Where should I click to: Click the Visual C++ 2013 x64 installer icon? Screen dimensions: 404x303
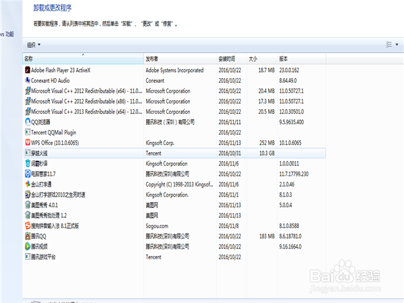pyautogui.click(x=28, y=112)
